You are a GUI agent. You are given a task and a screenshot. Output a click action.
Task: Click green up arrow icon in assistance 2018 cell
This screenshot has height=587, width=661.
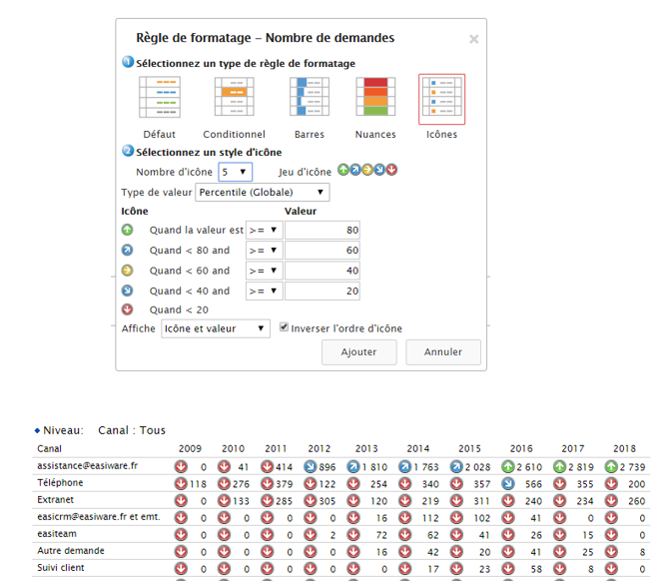610,466
